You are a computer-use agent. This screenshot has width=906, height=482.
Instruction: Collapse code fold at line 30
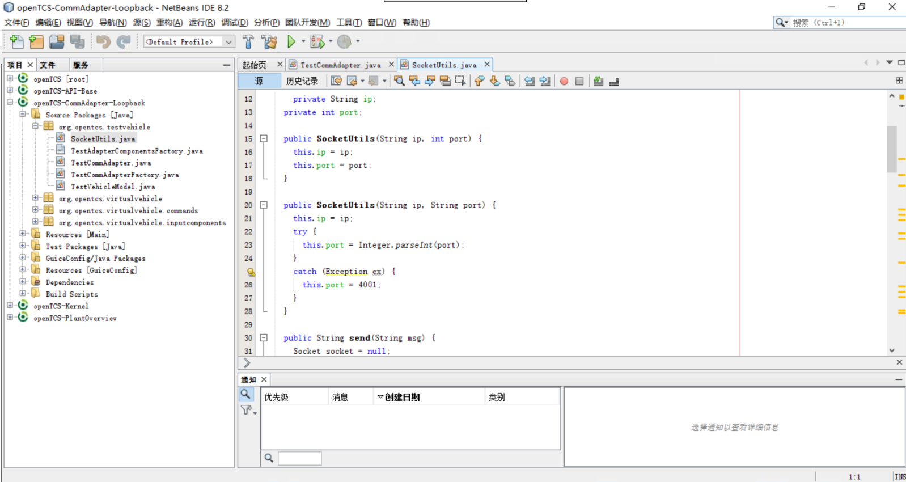(x=264, y=337)
